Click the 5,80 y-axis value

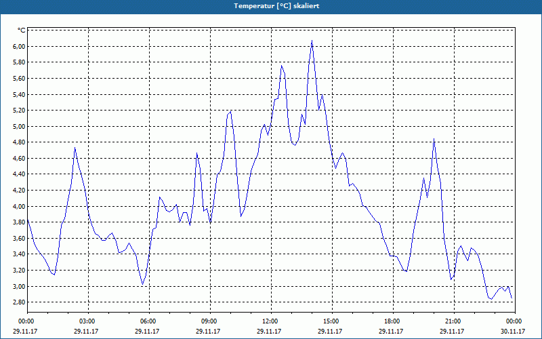(x=20, y=62)
